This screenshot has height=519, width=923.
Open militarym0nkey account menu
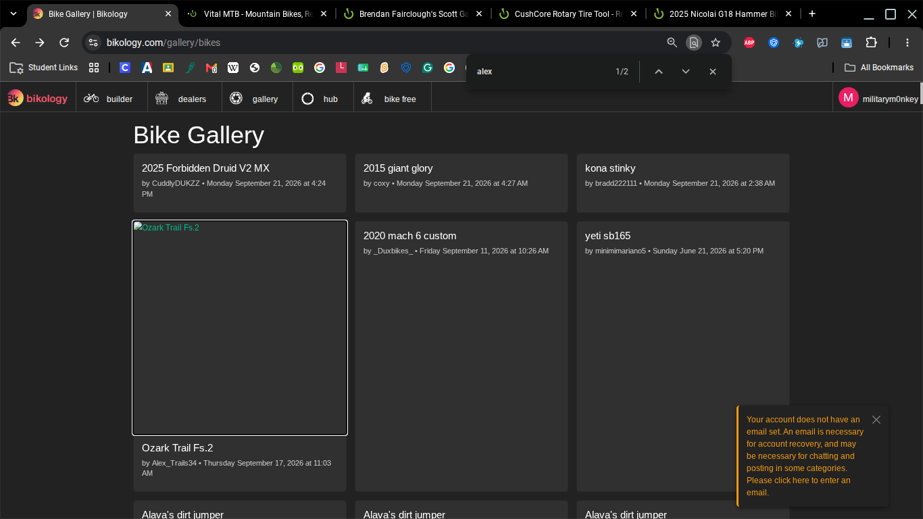tap(878, 99)
